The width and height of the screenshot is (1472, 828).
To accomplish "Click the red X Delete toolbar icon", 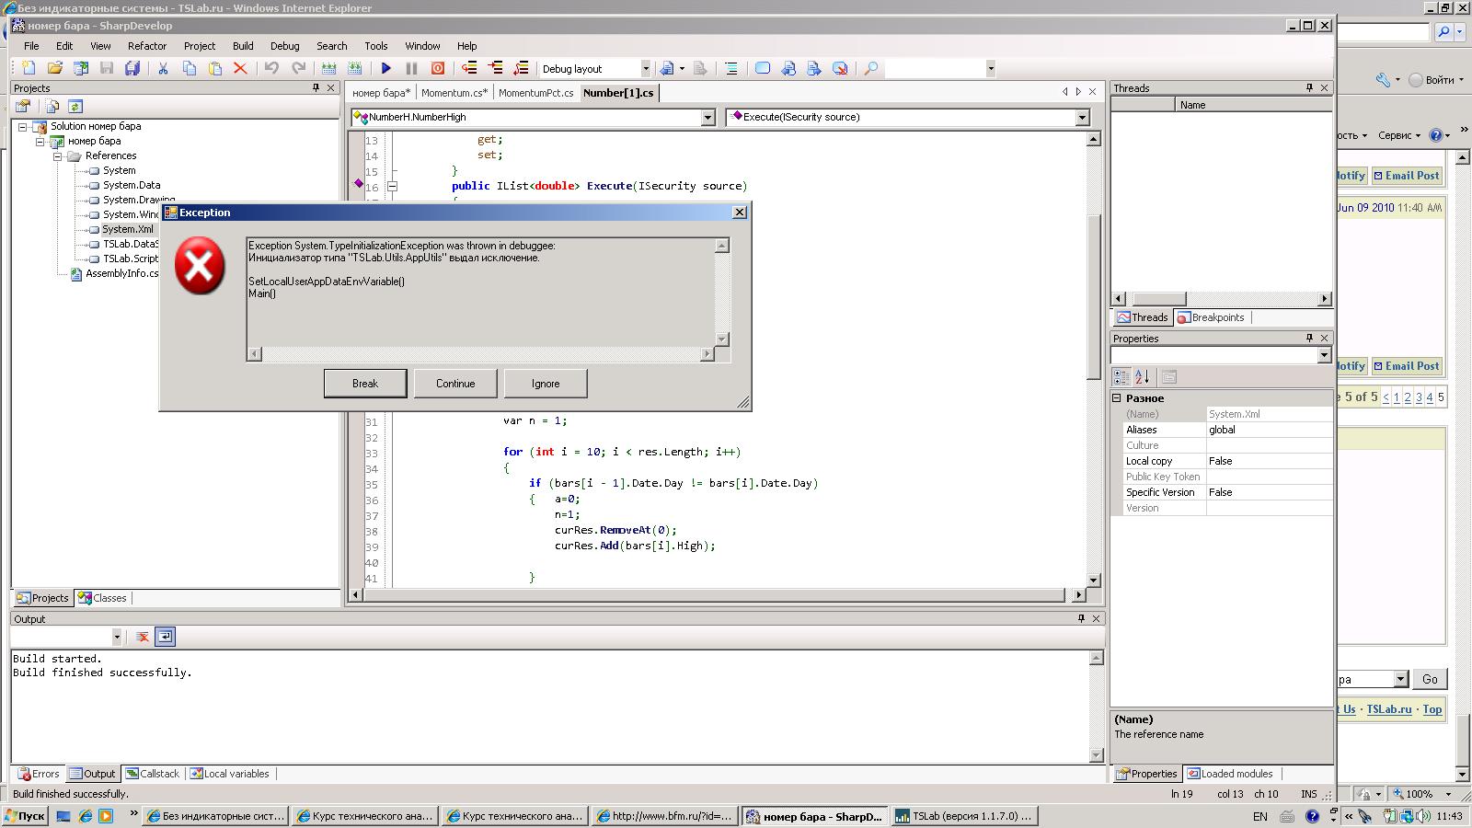I will [240, 68].
